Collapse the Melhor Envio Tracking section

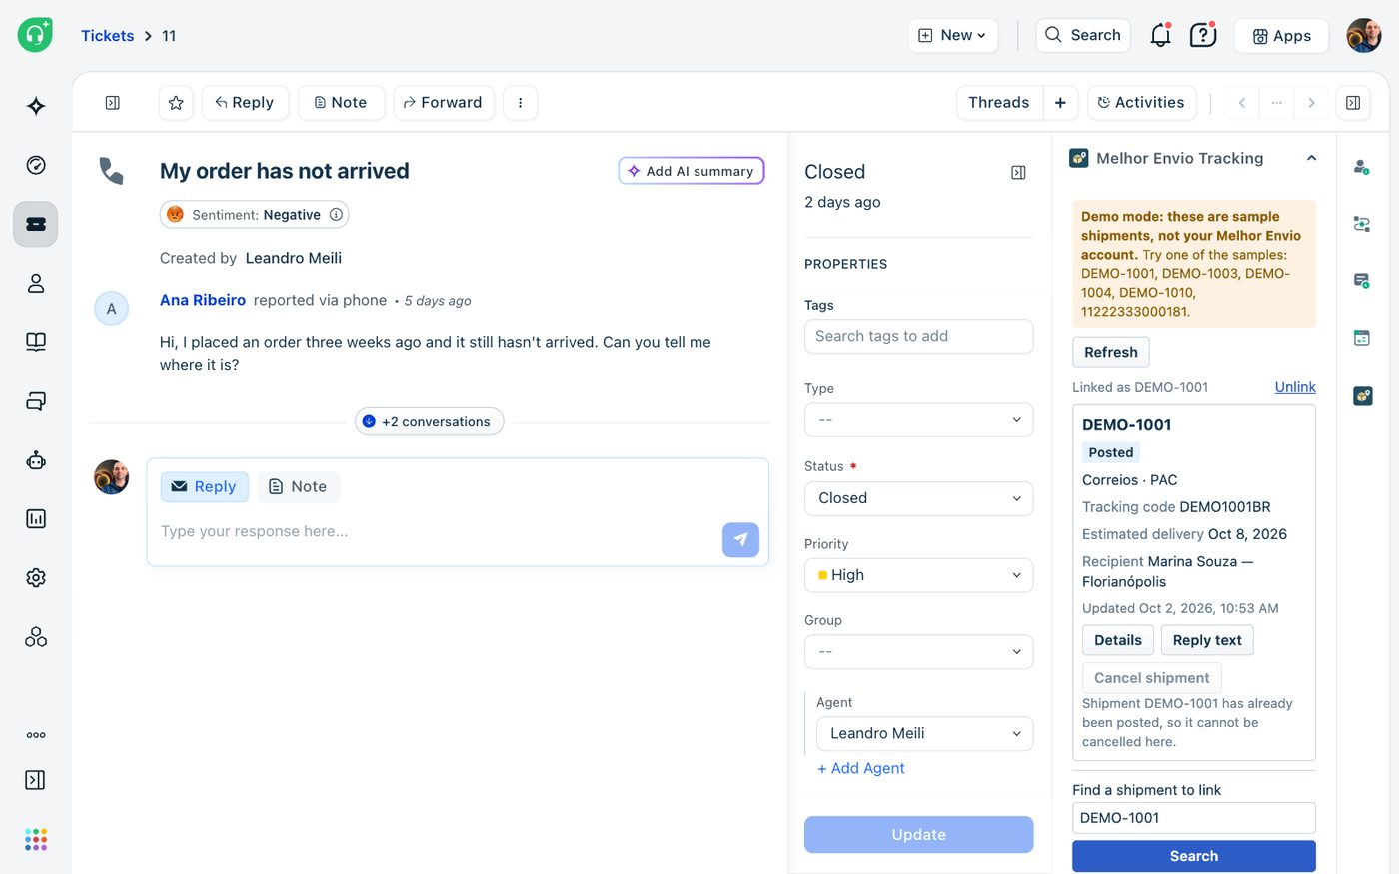click(1311, 158)
